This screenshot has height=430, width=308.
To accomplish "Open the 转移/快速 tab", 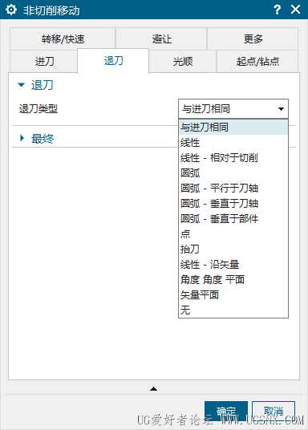I will pyautogui.click(x=63, y=39).
